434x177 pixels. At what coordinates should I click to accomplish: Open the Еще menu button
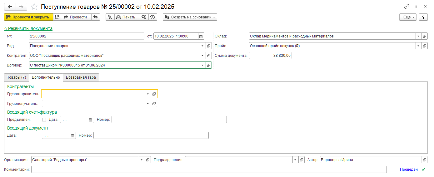pos(408,17)
